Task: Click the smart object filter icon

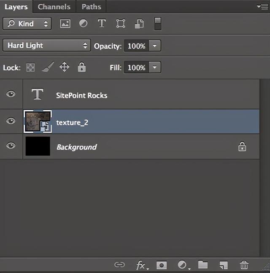Action: click(x=139, y=24)
